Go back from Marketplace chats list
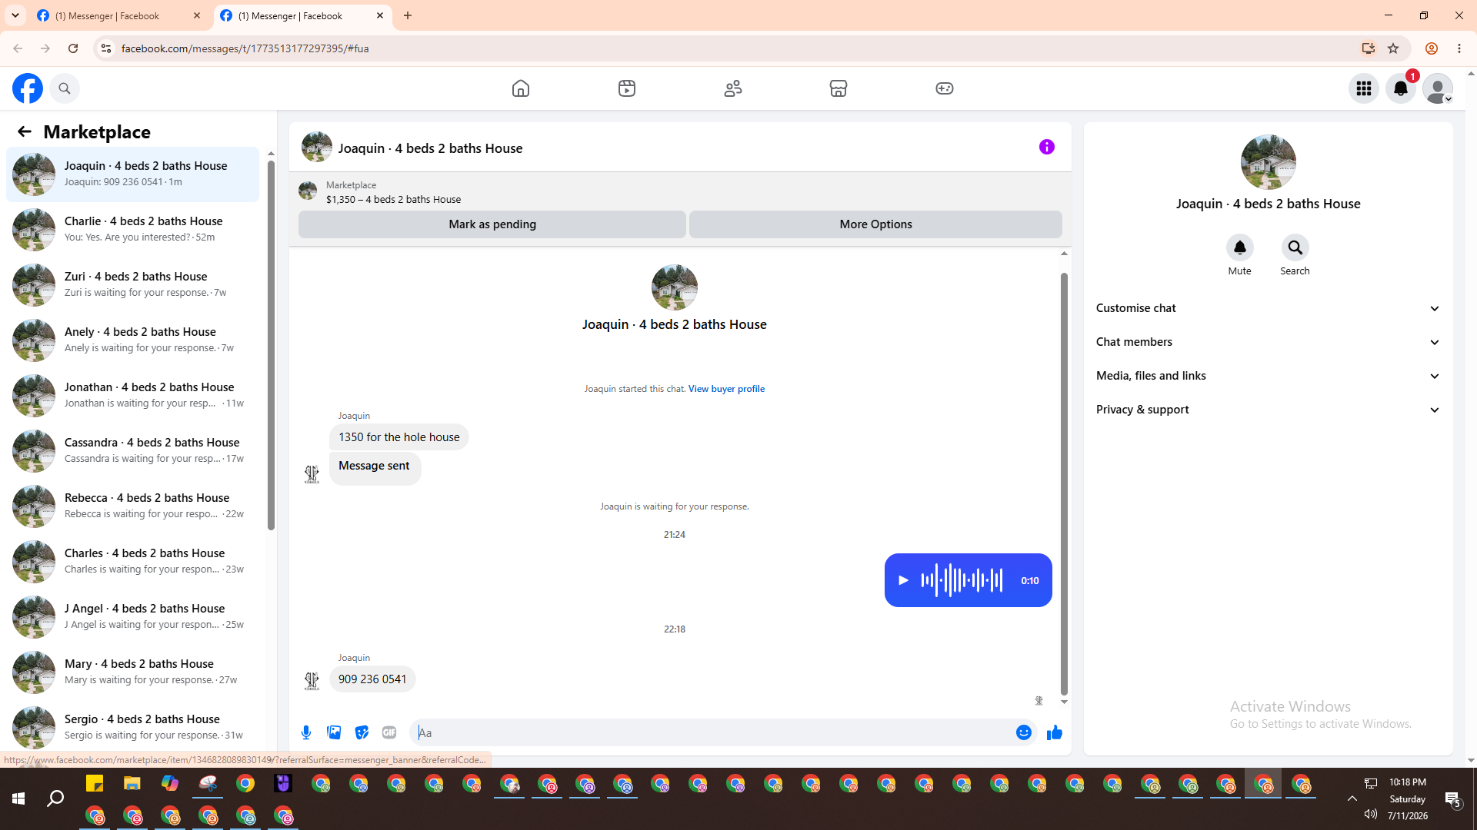This screenshot has width=1477, height=830. tap(25, 131)
